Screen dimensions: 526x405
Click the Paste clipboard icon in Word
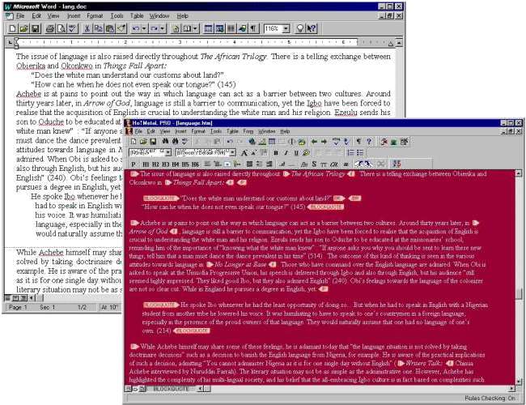click(x=110, y=28)
